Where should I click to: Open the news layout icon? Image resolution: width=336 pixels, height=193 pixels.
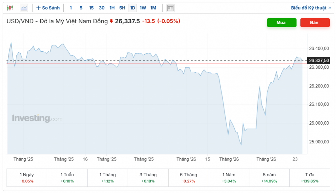[x=170, y=8]
